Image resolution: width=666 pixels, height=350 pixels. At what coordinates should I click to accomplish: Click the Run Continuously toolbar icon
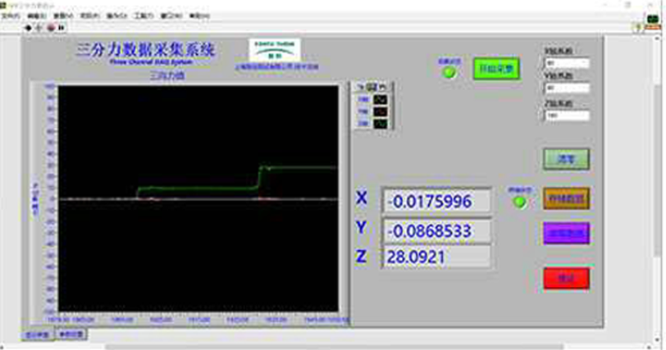coord(40,26)
